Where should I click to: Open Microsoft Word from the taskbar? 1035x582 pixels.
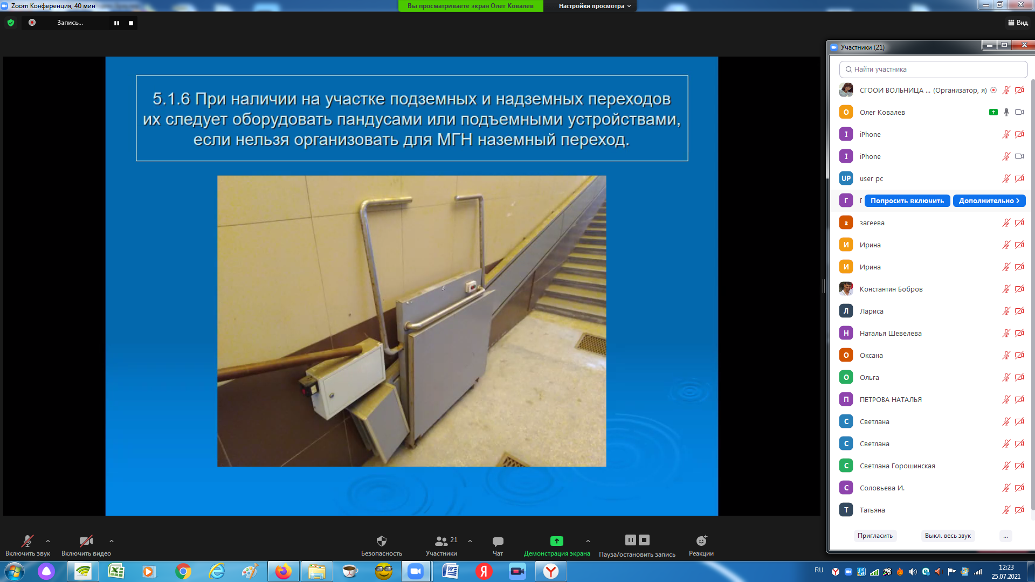(x=450, y=571)
